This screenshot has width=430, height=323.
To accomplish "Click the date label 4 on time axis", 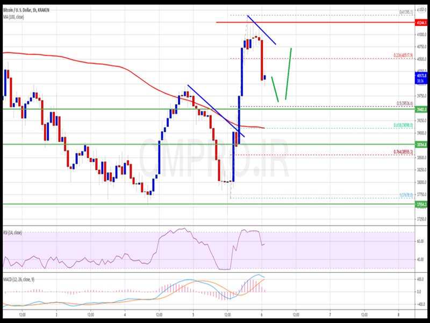I will tap(125, 314).
